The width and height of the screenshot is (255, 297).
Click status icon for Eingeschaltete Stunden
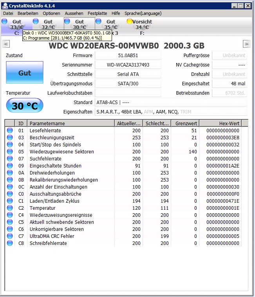(x=10, y=166)
